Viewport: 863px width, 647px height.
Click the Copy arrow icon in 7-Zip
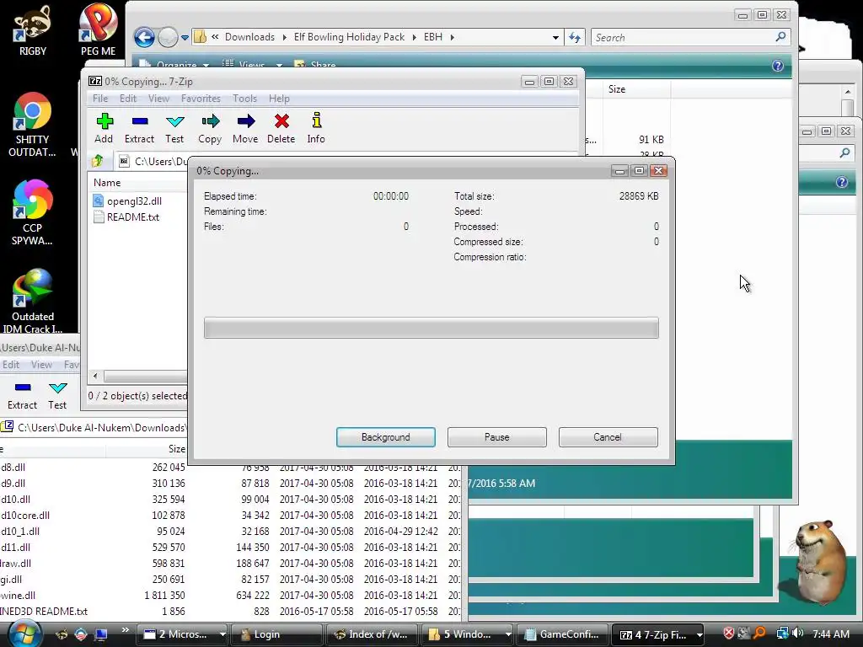(210, 121)
